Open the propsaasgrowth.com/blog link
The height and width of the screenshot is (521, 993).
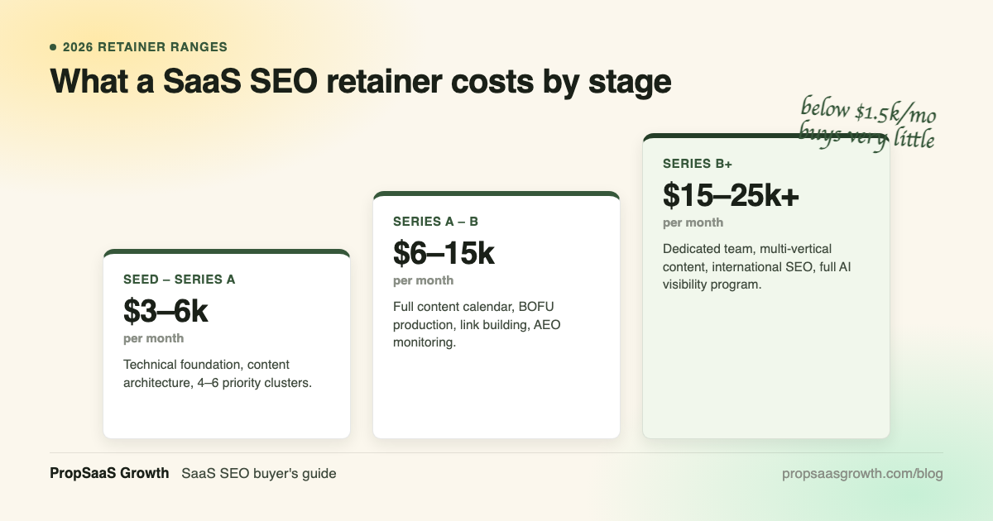point(862,474)
